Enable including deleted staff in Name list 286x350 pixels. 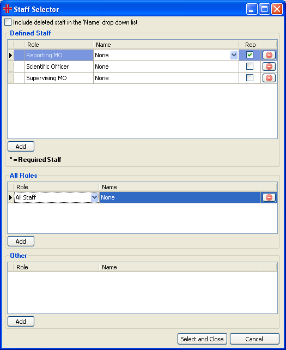8,22
